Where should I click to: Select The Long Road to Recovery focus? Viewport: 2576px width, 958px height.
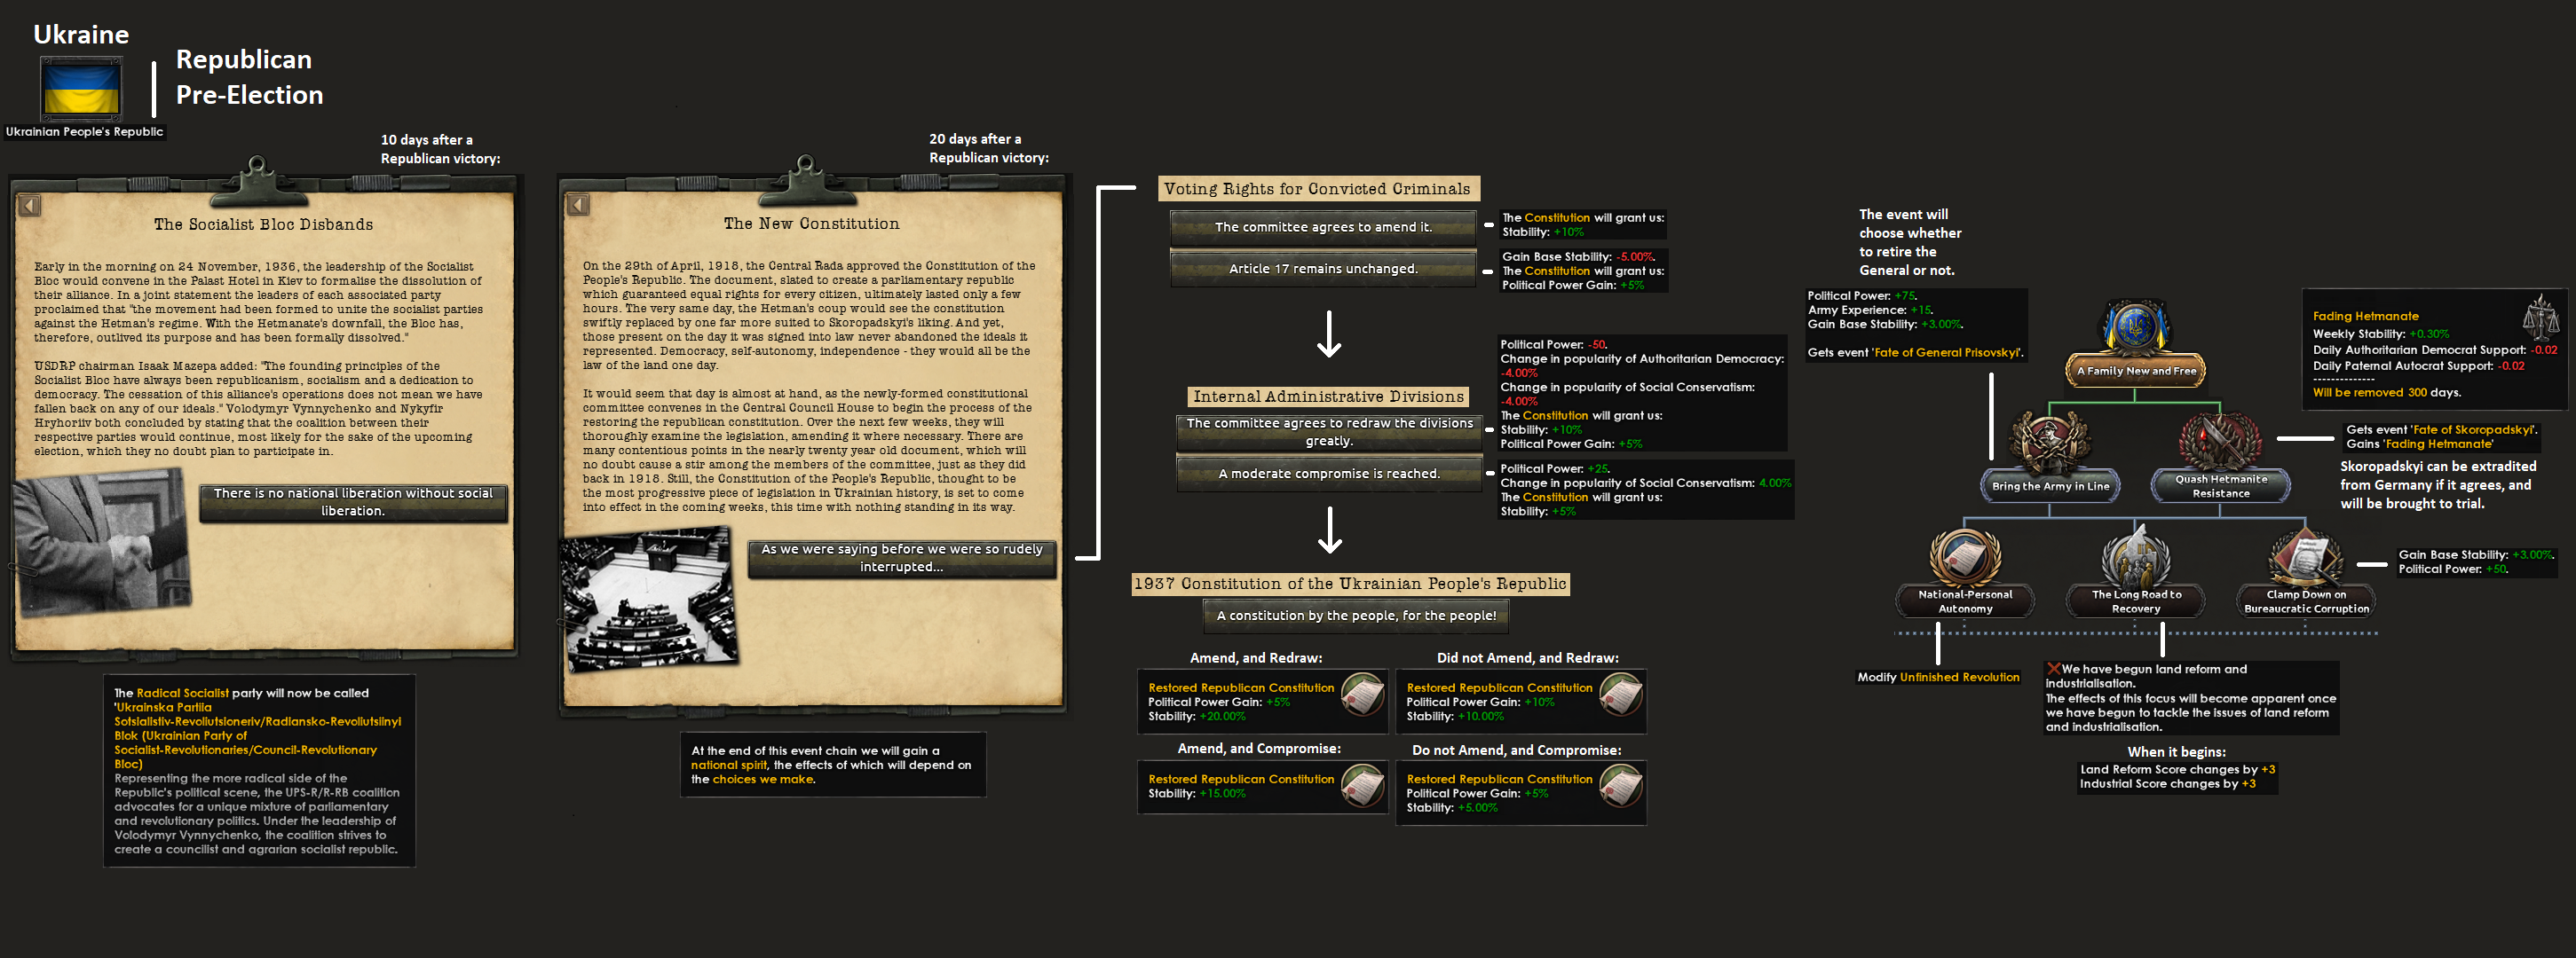pyautogui.click(x=2136, y=560)
